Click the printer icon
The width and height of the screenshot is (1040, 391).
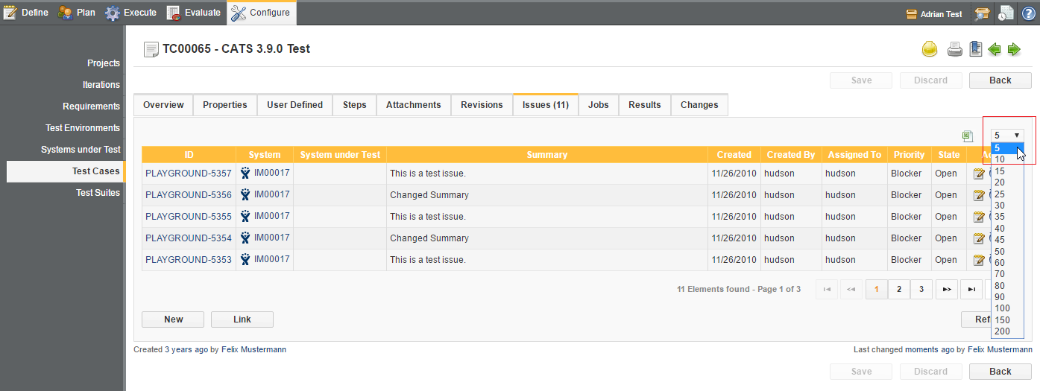tap(954, 50)
